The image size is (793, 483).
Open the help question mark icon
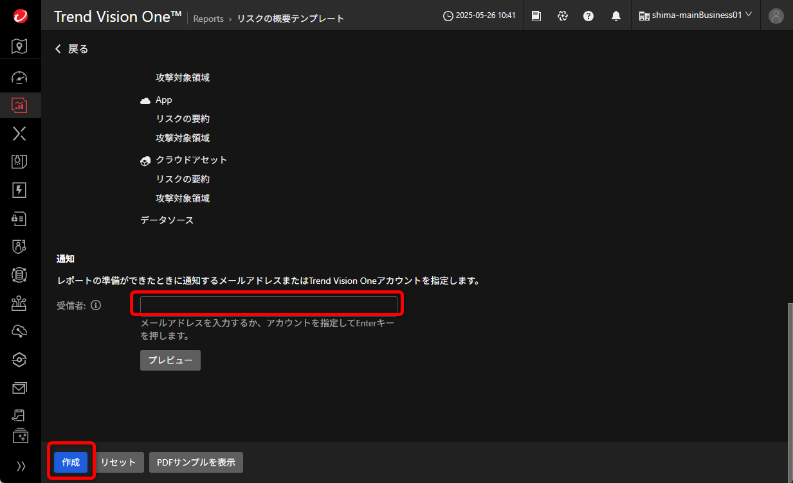[x=588, y=16]
